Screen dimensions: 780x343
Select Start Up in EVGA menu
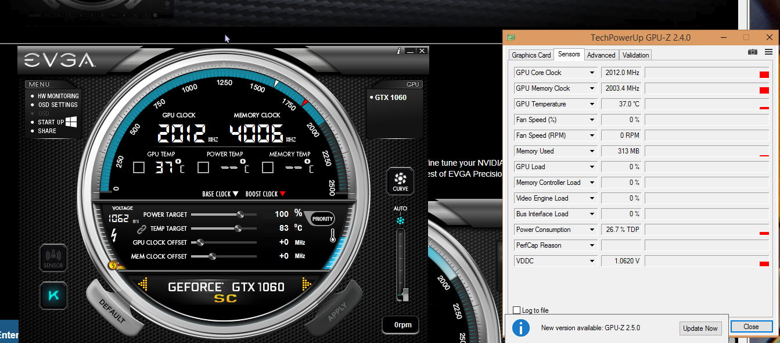[x=51, y=122]
